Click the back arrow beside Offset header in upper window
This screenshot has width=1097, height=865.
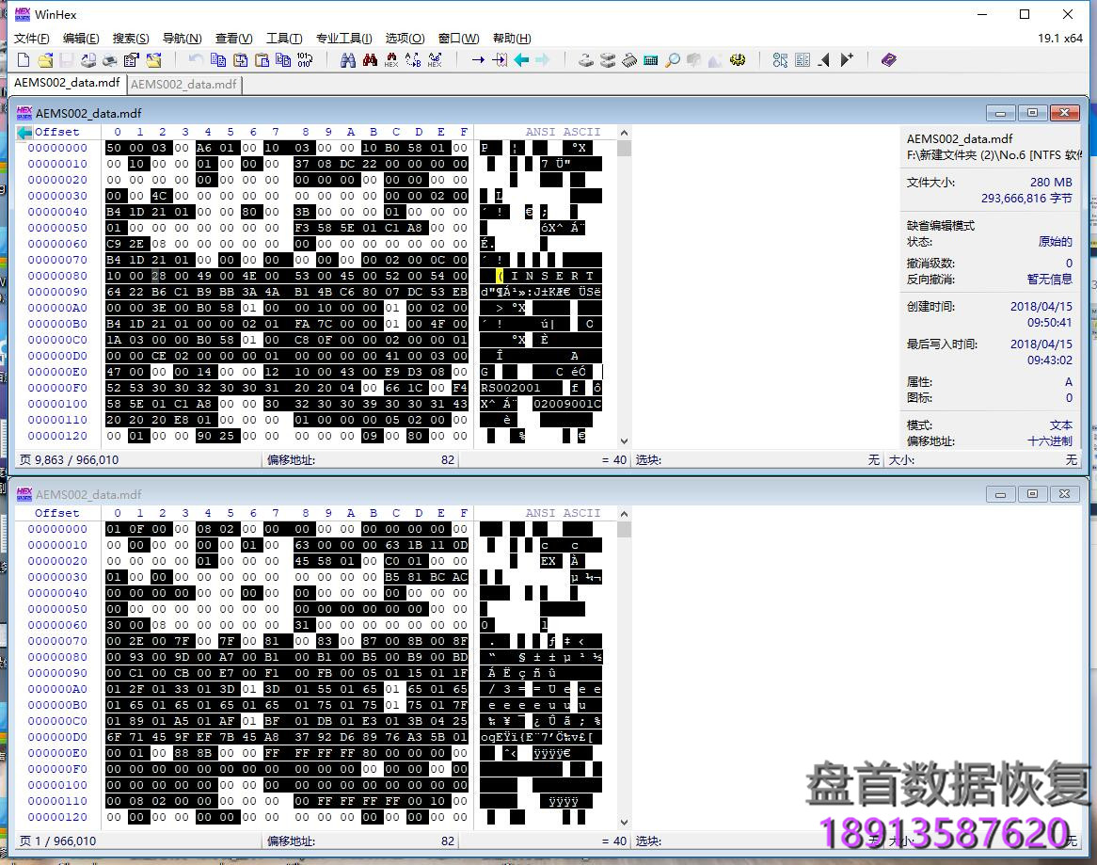24,133
